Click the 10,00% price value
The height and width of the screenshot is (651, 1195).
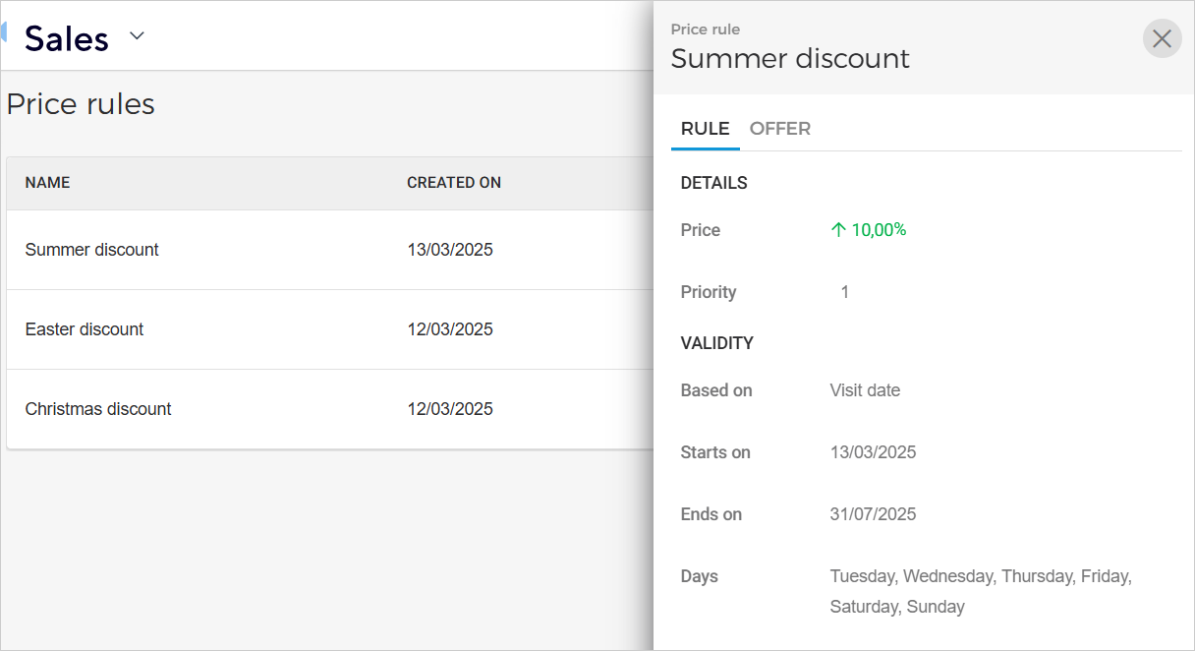879,230
